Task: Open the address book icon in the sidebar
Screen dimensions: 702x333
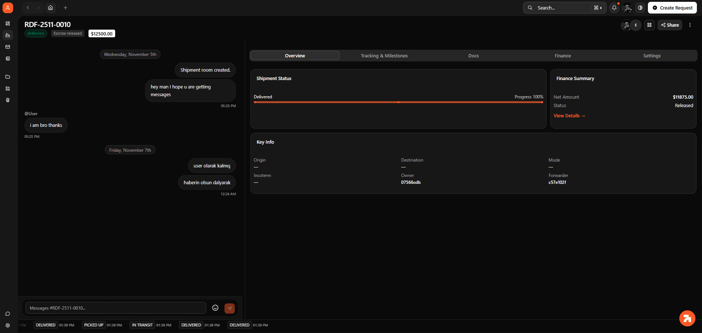Action: coord(8,58)
